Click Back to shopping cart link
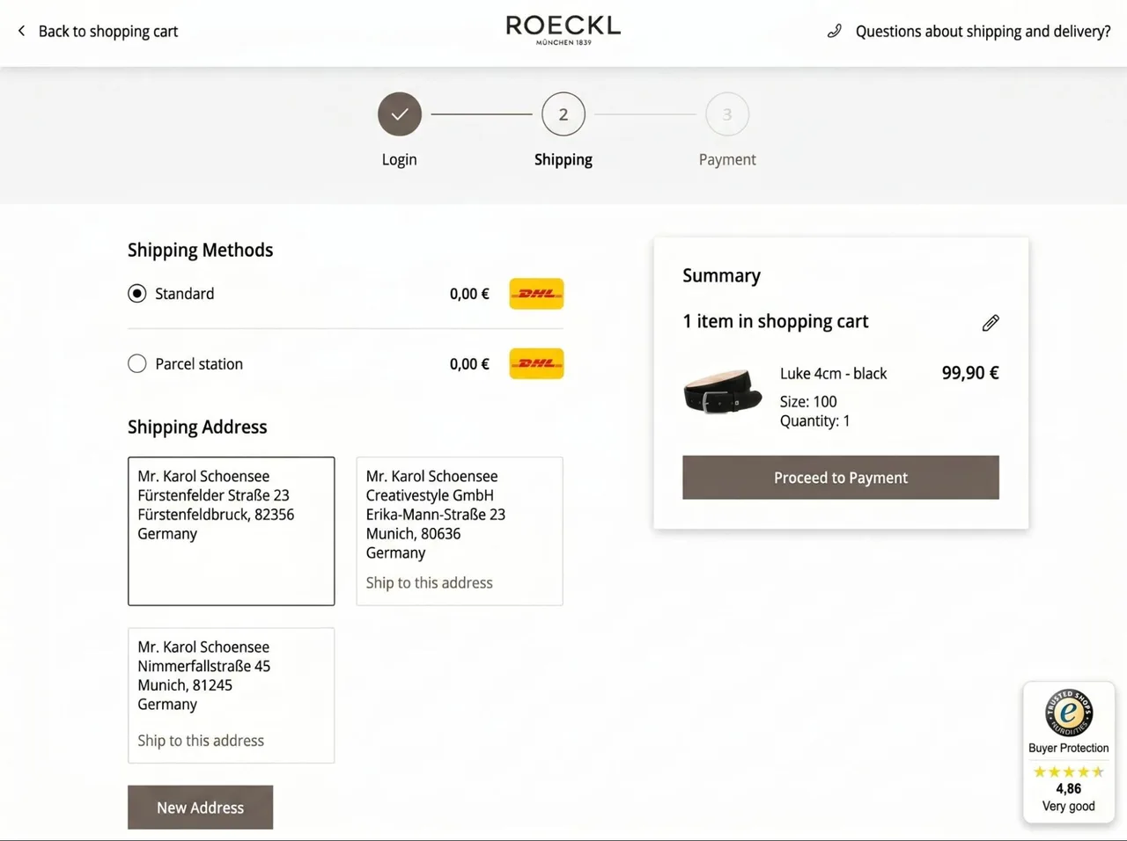This screenshot has width=1127, height=841. coord(107,31)
